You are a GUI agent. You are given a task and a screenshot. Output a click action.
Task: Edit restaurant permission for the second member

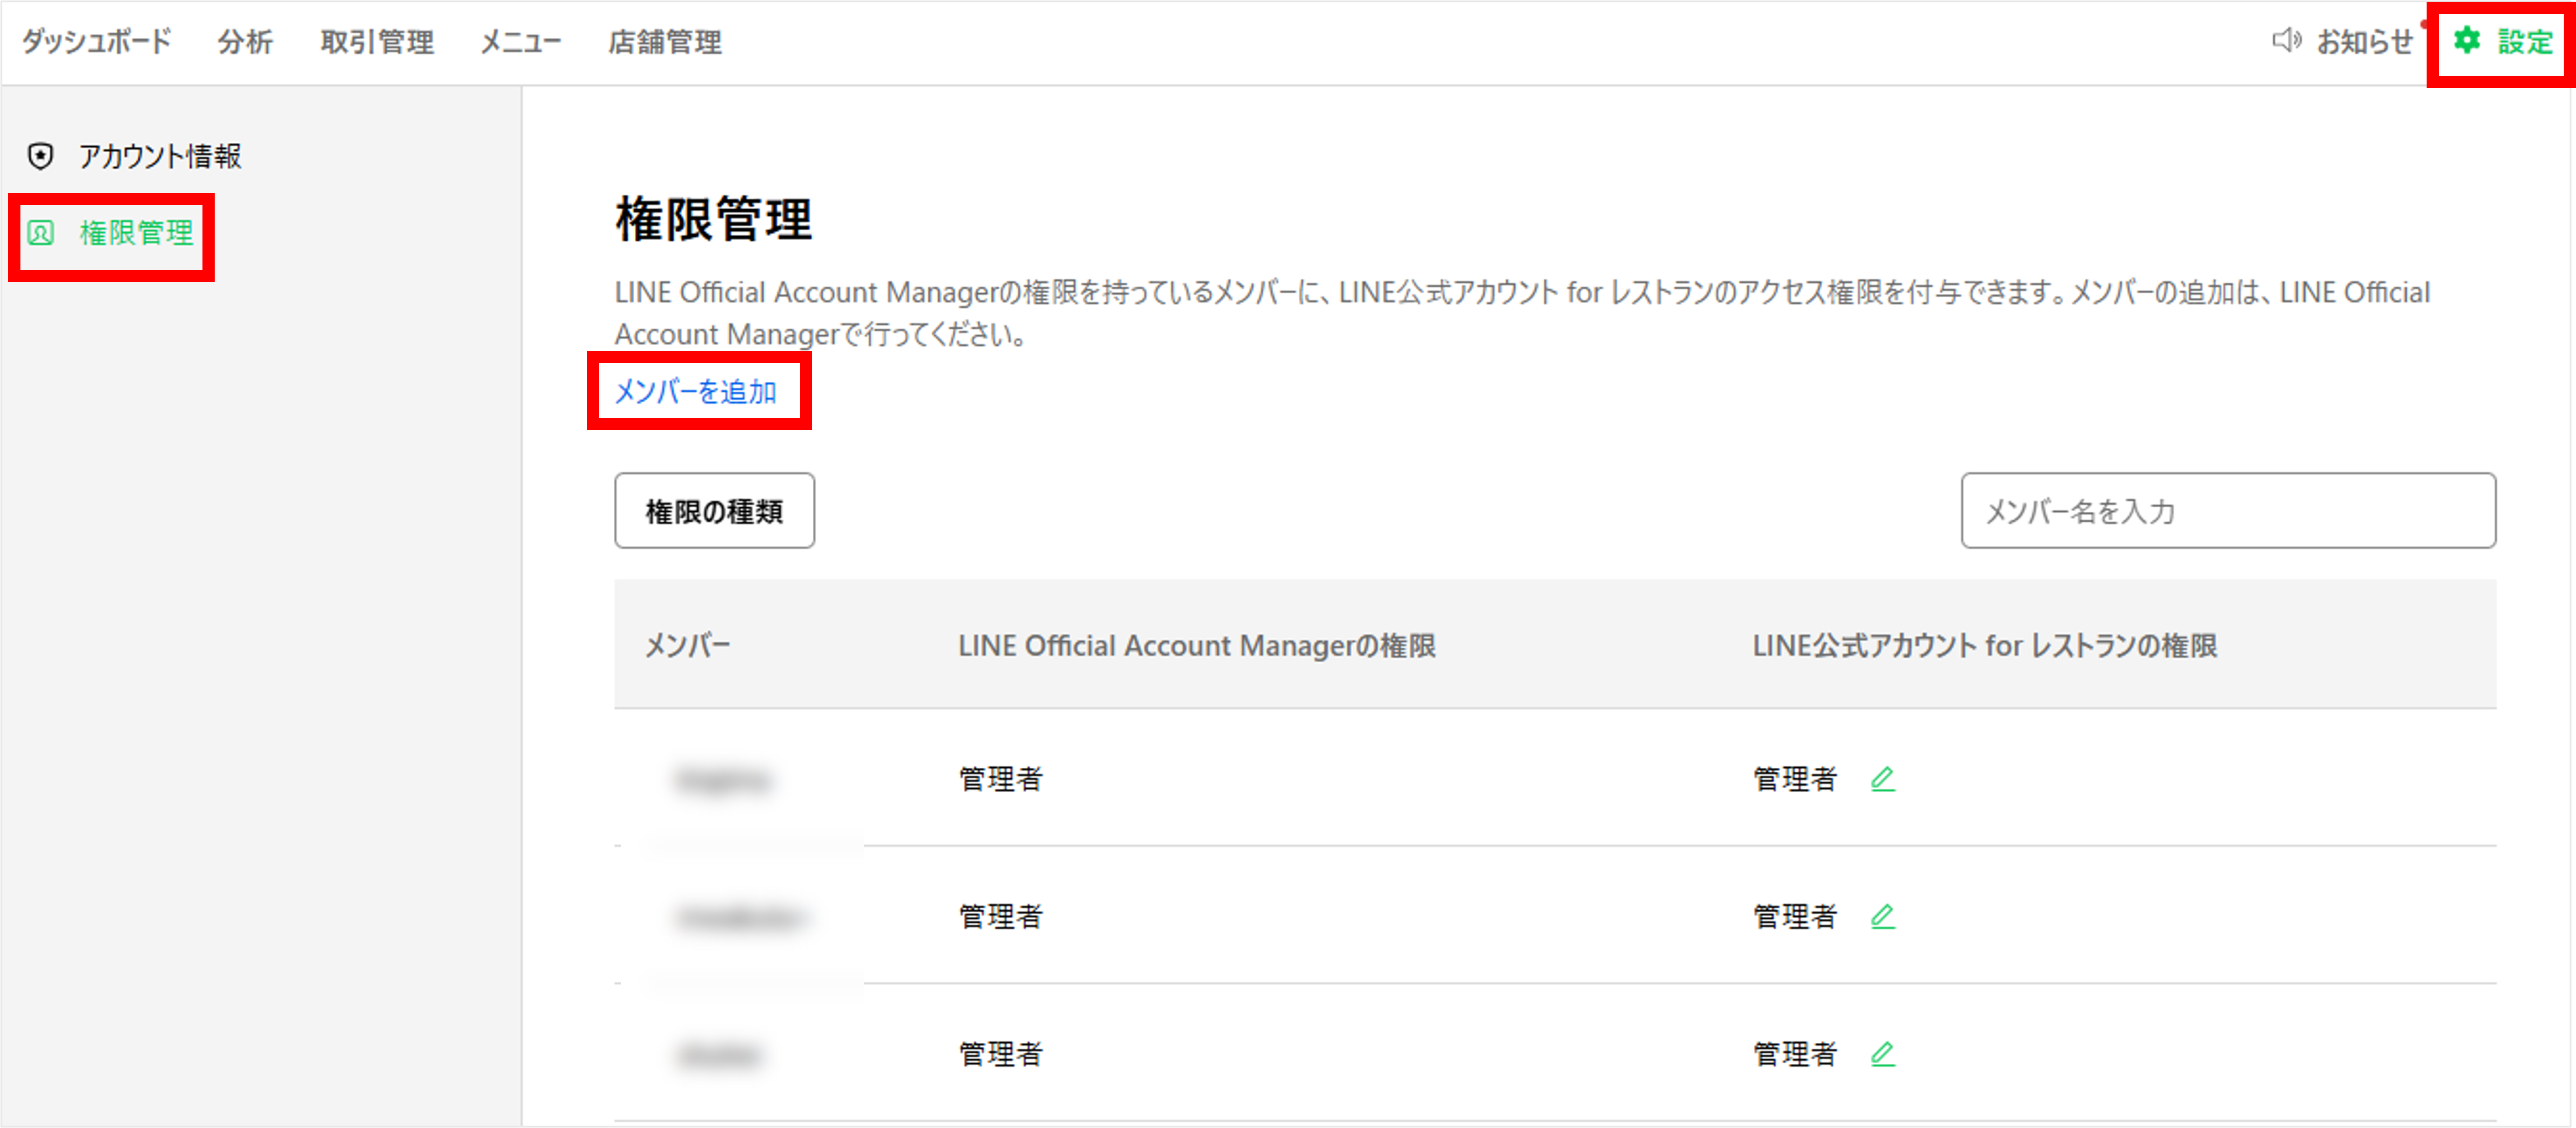pyautogui.click(x=1883, y=916)
